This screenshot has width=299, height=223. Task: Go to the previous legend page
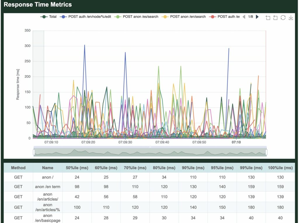[244, 17]
